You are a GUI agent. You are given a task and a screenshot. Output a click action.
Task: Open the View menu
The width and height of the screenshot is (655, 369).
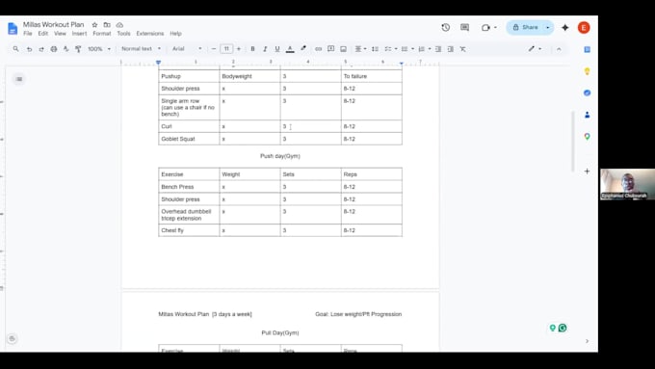pyautogui.click(x=60, y=34)
